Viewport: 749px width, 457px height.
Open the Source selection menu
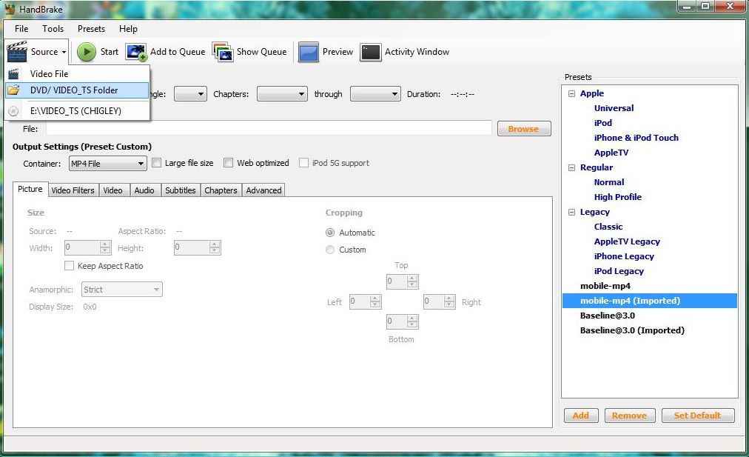point(36,52)
